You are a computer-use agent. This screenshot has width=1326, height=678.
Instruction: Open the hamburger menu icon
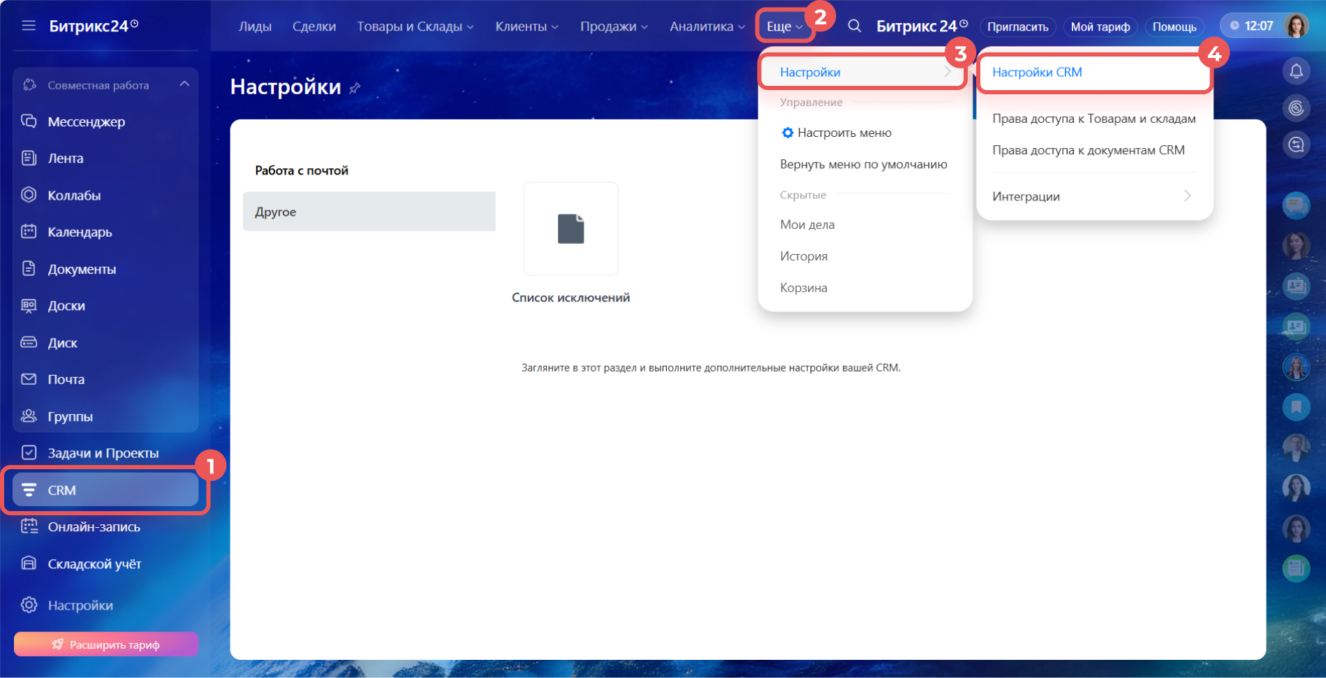pos(29,26)
